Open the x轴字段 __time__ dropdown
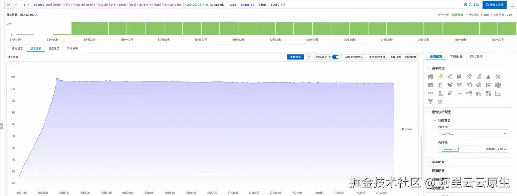This screenshot has width=517, height=196. coord(472,133)
